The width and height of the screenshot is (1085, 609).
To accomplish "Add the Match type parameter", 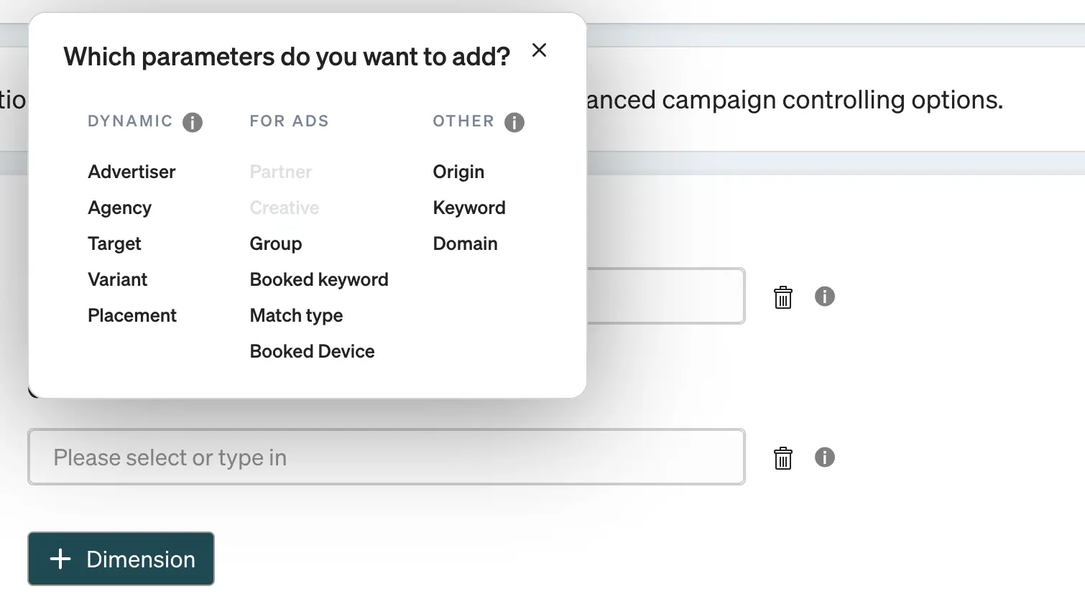I will tap(296, 315).
